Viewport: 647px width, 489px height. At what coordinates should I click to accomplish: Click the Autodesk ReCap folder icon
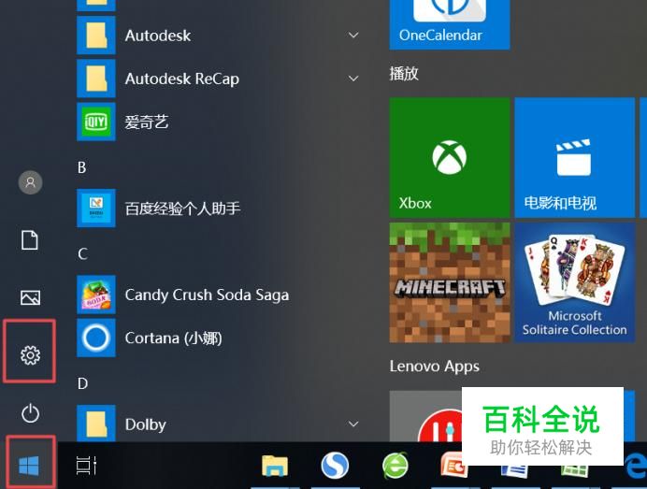click(x=96, y=79)
